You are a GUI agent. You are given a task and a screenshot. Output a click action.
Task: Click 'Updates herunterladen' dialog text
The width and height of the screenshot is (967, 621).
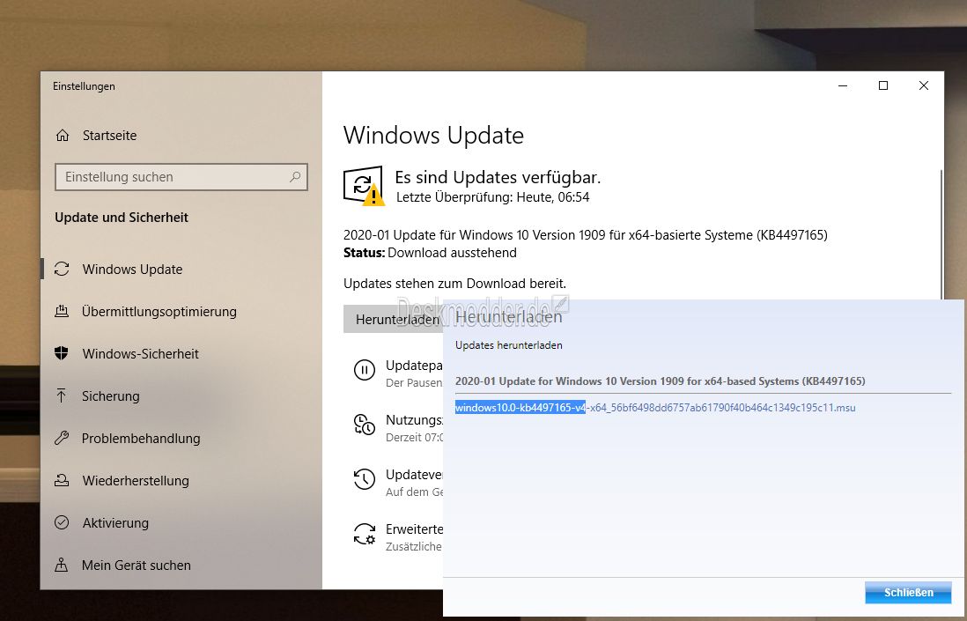click(509, 345)
